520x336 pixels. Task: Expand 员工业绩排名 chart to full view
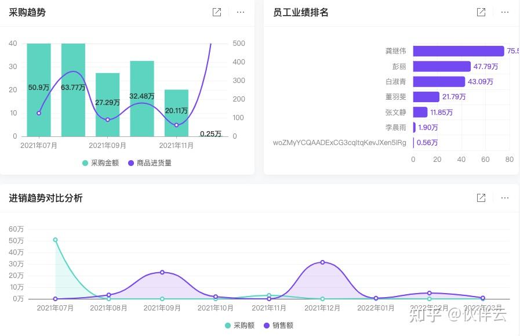481,12
